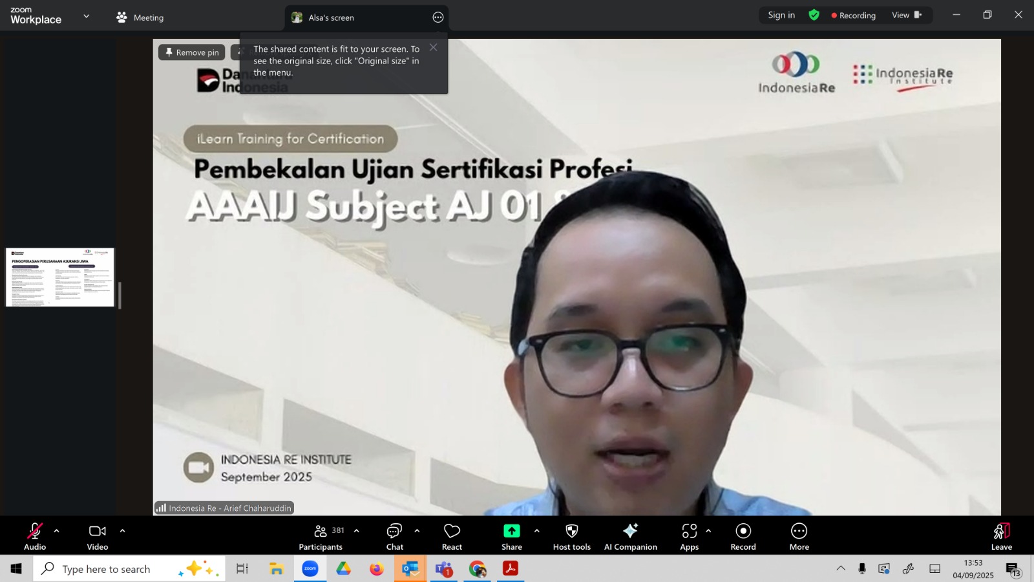This screenshot has height=582, width=1034.
Task: Open the View menu
Action: pos(906,16)
